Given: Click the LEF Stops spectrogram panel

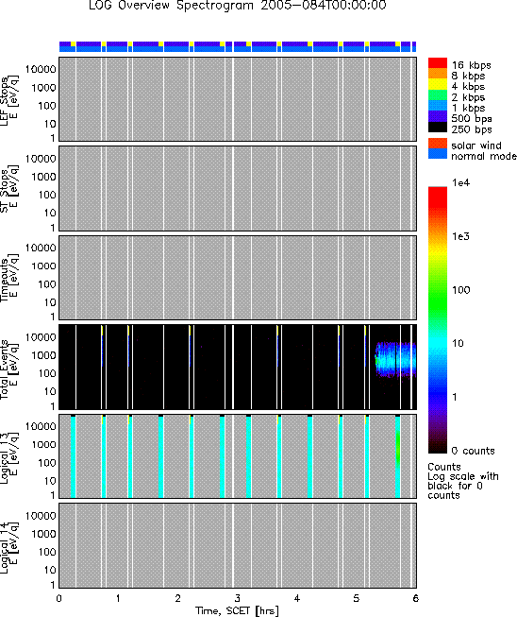Looking at the screenshot, I should point(238,99).
